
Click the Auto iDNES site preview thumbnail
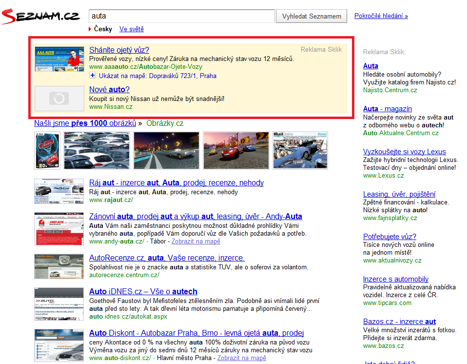pos(59,304)
